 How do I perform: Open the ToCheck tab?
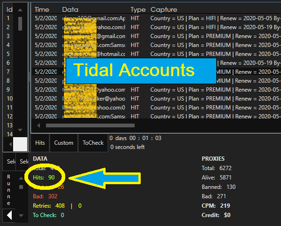93,143
